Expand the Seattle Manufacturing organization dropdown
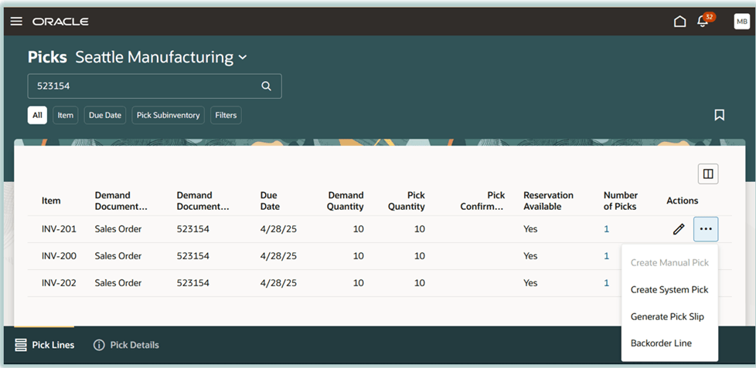Viewport: 756px width, 368px height. point(242,57)
